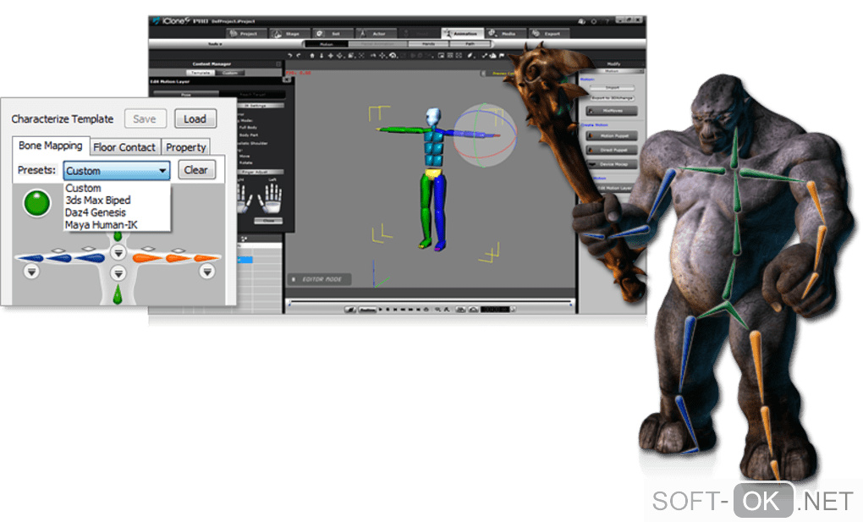The width and height of the screenshot is (863, 522).
Task: Close the Edit Motion Layer panel
Action: 287,80
